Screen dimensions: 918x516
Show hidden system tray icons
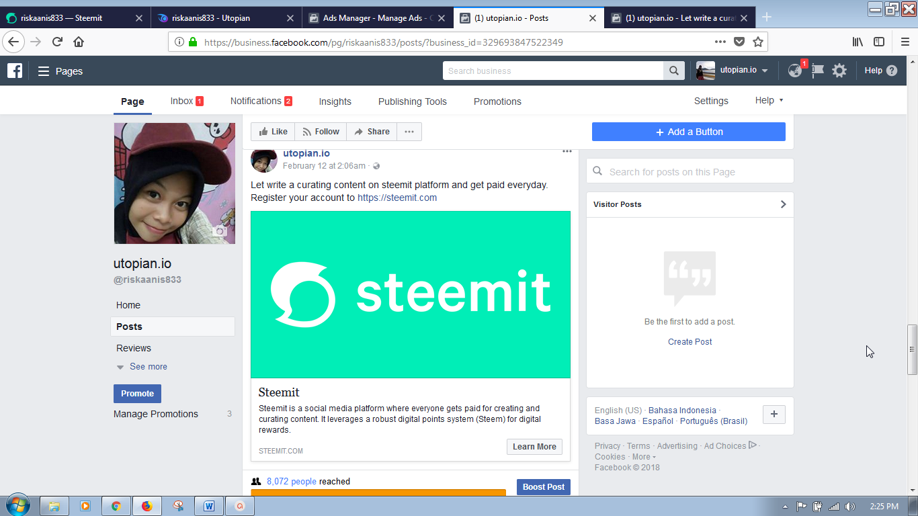click(x=786, y=507)
